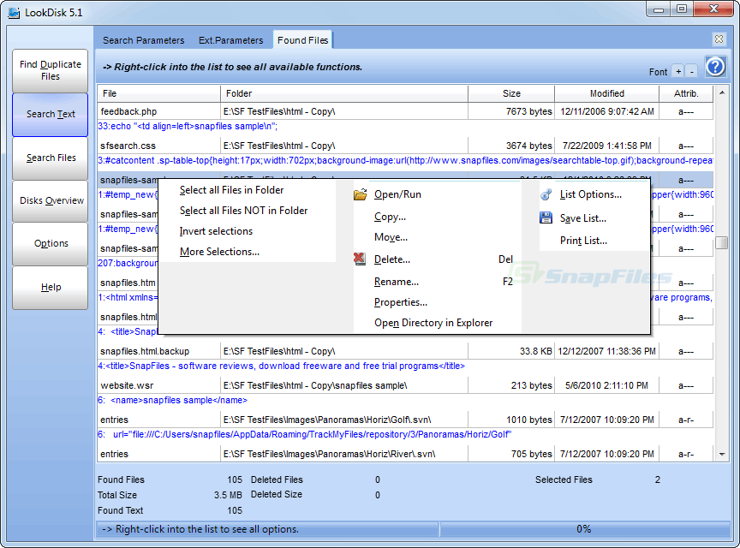Click the 0% progress bar

pyautogui.click(x=584, y=529)
